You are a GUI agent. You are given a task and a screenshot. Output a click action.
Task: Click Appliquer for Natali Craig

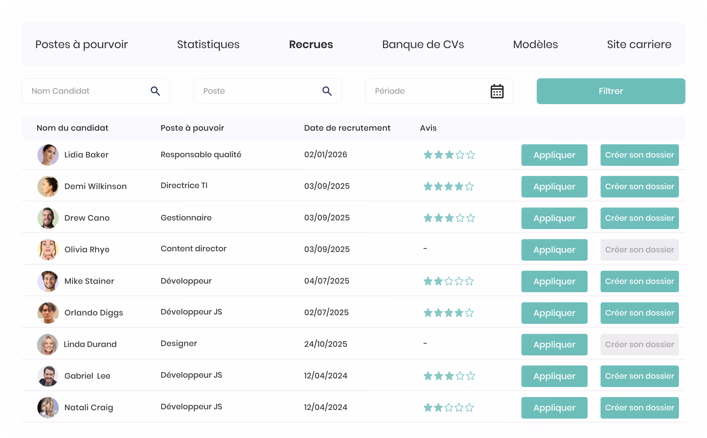555,408
